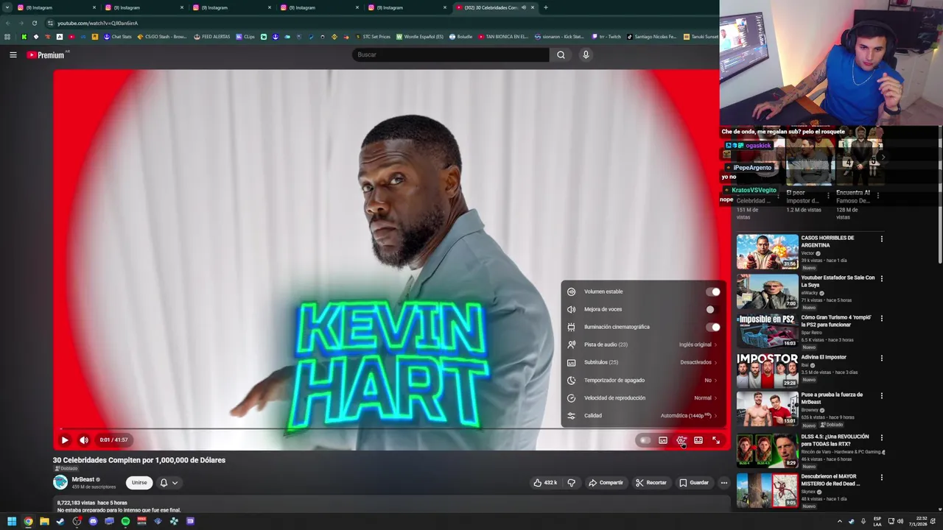Image resolution: width=943 pixels, height=530 pixels.
Task: Switch to the fifth Instagram tab
Action: point(407,7)
